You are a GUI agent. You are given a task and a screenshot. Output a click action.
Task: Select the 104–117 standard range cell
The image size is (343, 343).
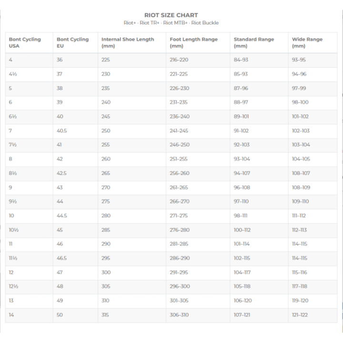pyautogui.click(x=259, y=272)
